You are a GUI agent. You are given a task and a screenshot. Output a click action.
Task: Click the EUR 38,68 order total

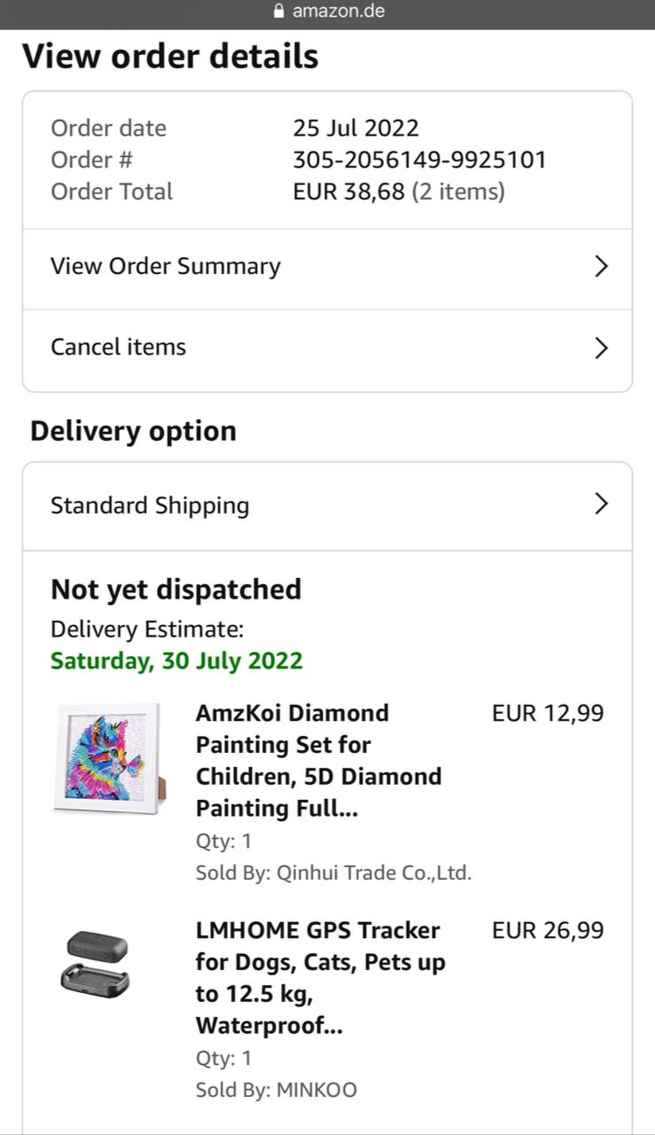348,192
